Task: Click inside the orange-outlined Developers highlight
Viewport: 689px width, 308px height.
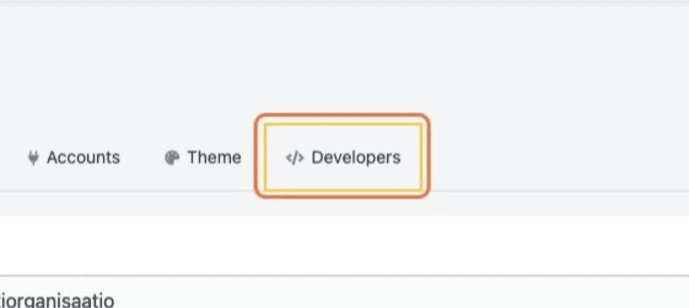Action: 343,158
